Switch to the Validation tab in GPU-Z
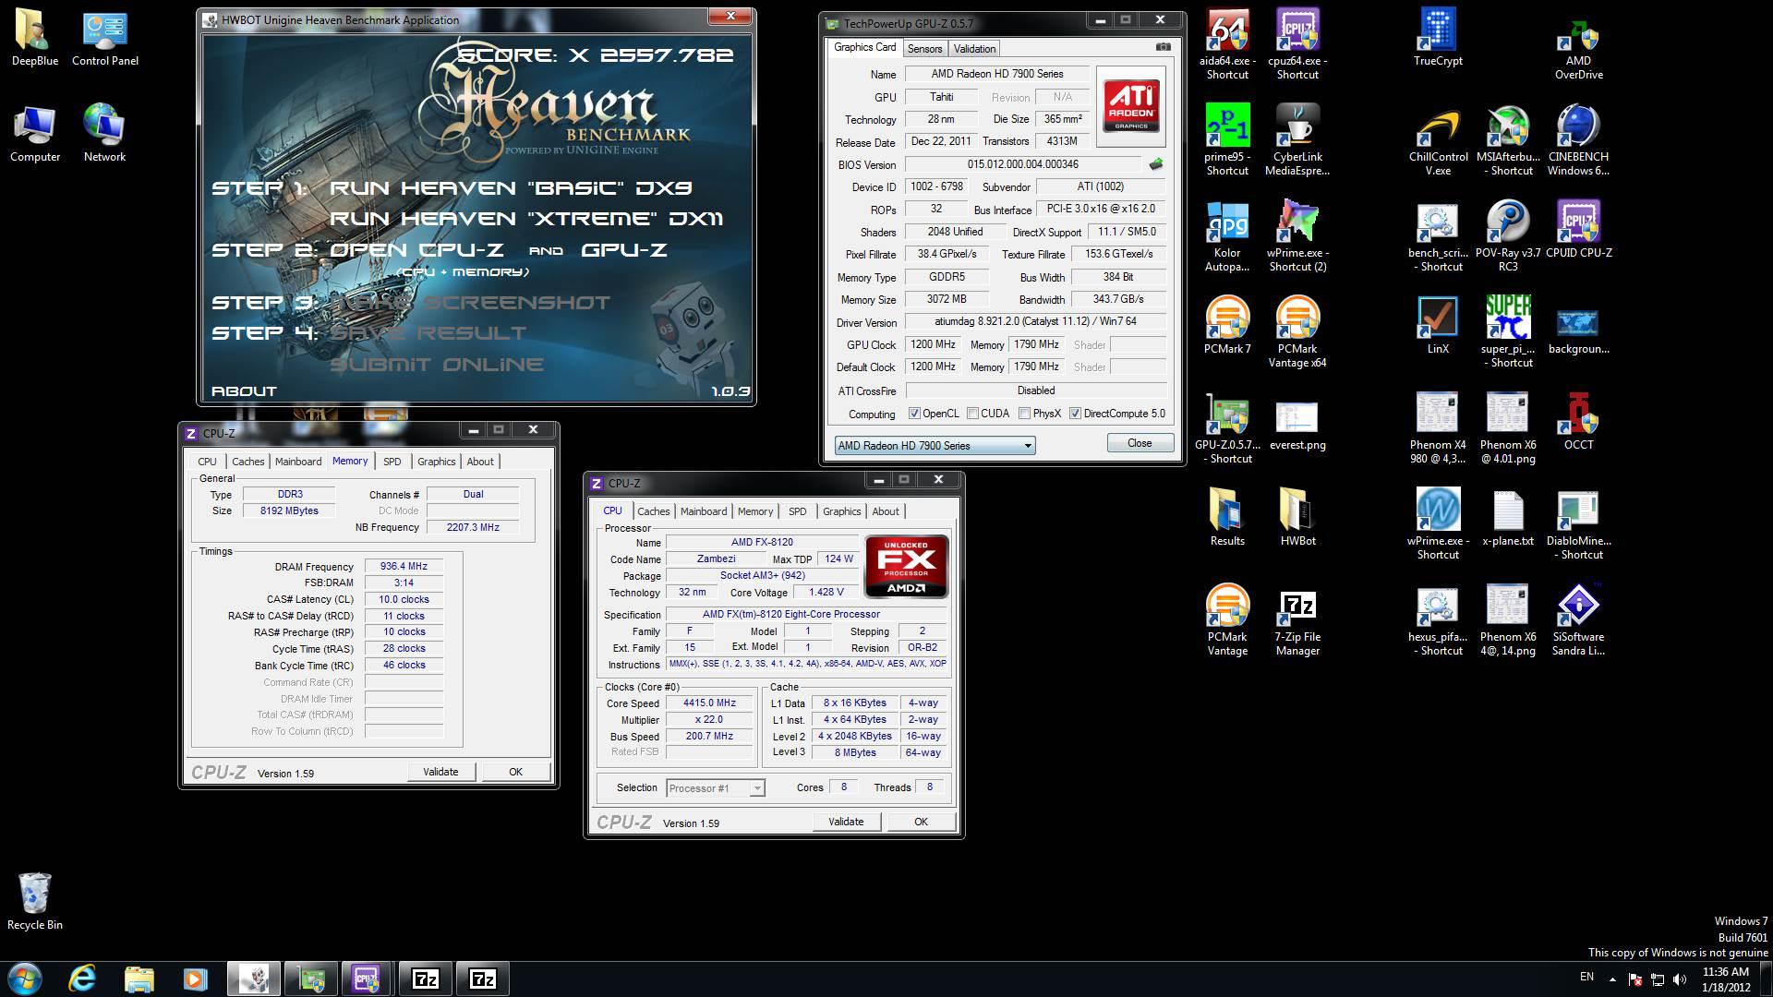 point(974,49)
